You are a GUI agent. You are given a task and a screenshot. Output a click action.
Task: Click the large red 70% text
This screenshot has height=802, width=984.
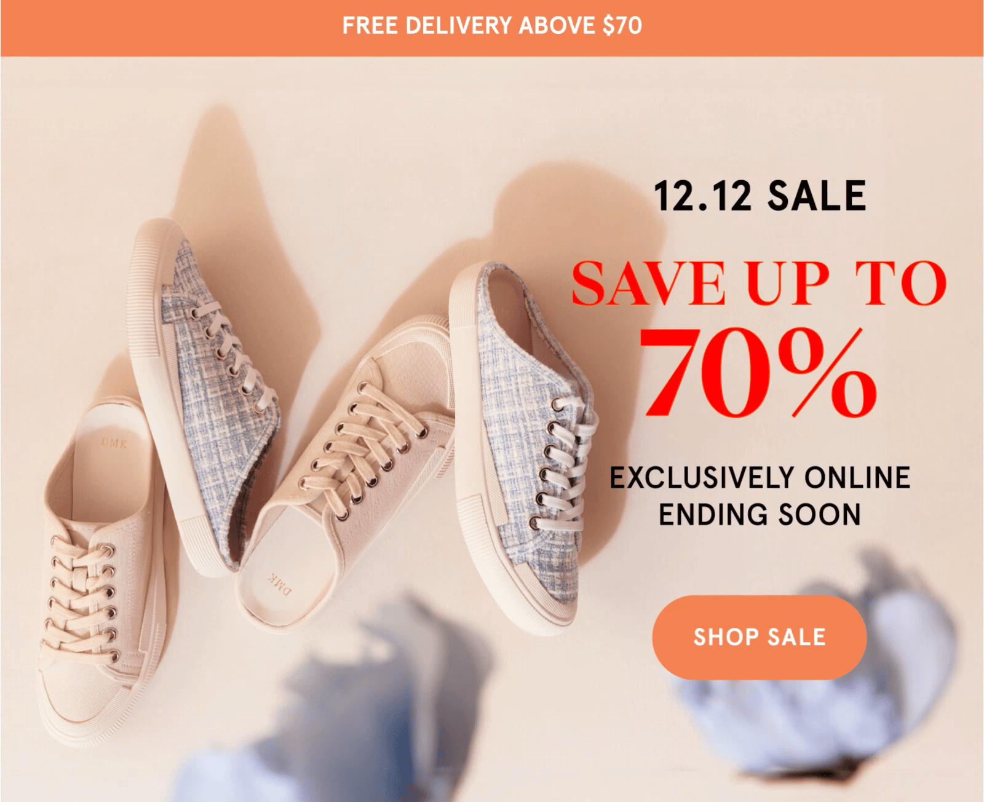(x=759, y=373)
